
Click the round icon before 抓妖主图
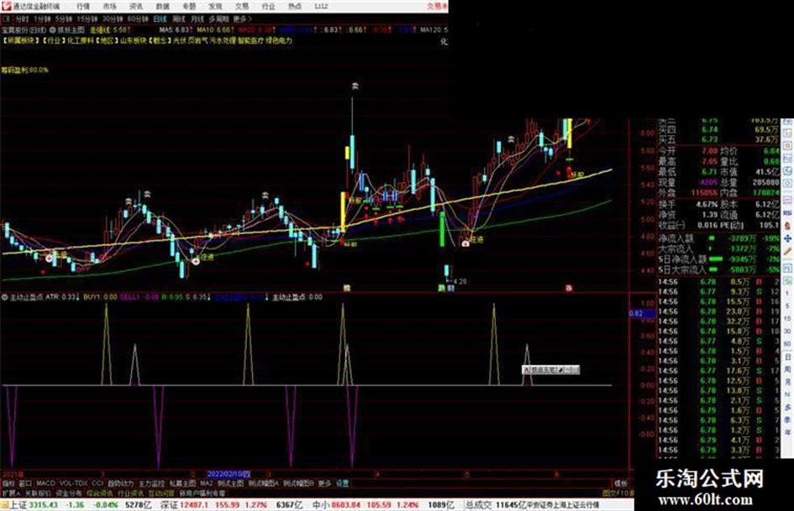52,30
